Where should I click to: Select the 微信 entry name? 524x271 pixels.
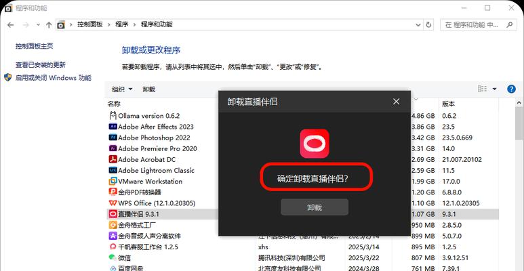(124, 258)
